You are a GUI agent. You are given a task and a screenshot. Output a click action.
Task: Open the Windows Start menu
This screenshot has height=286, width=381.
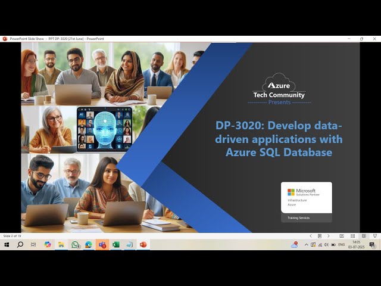point(7,245)
